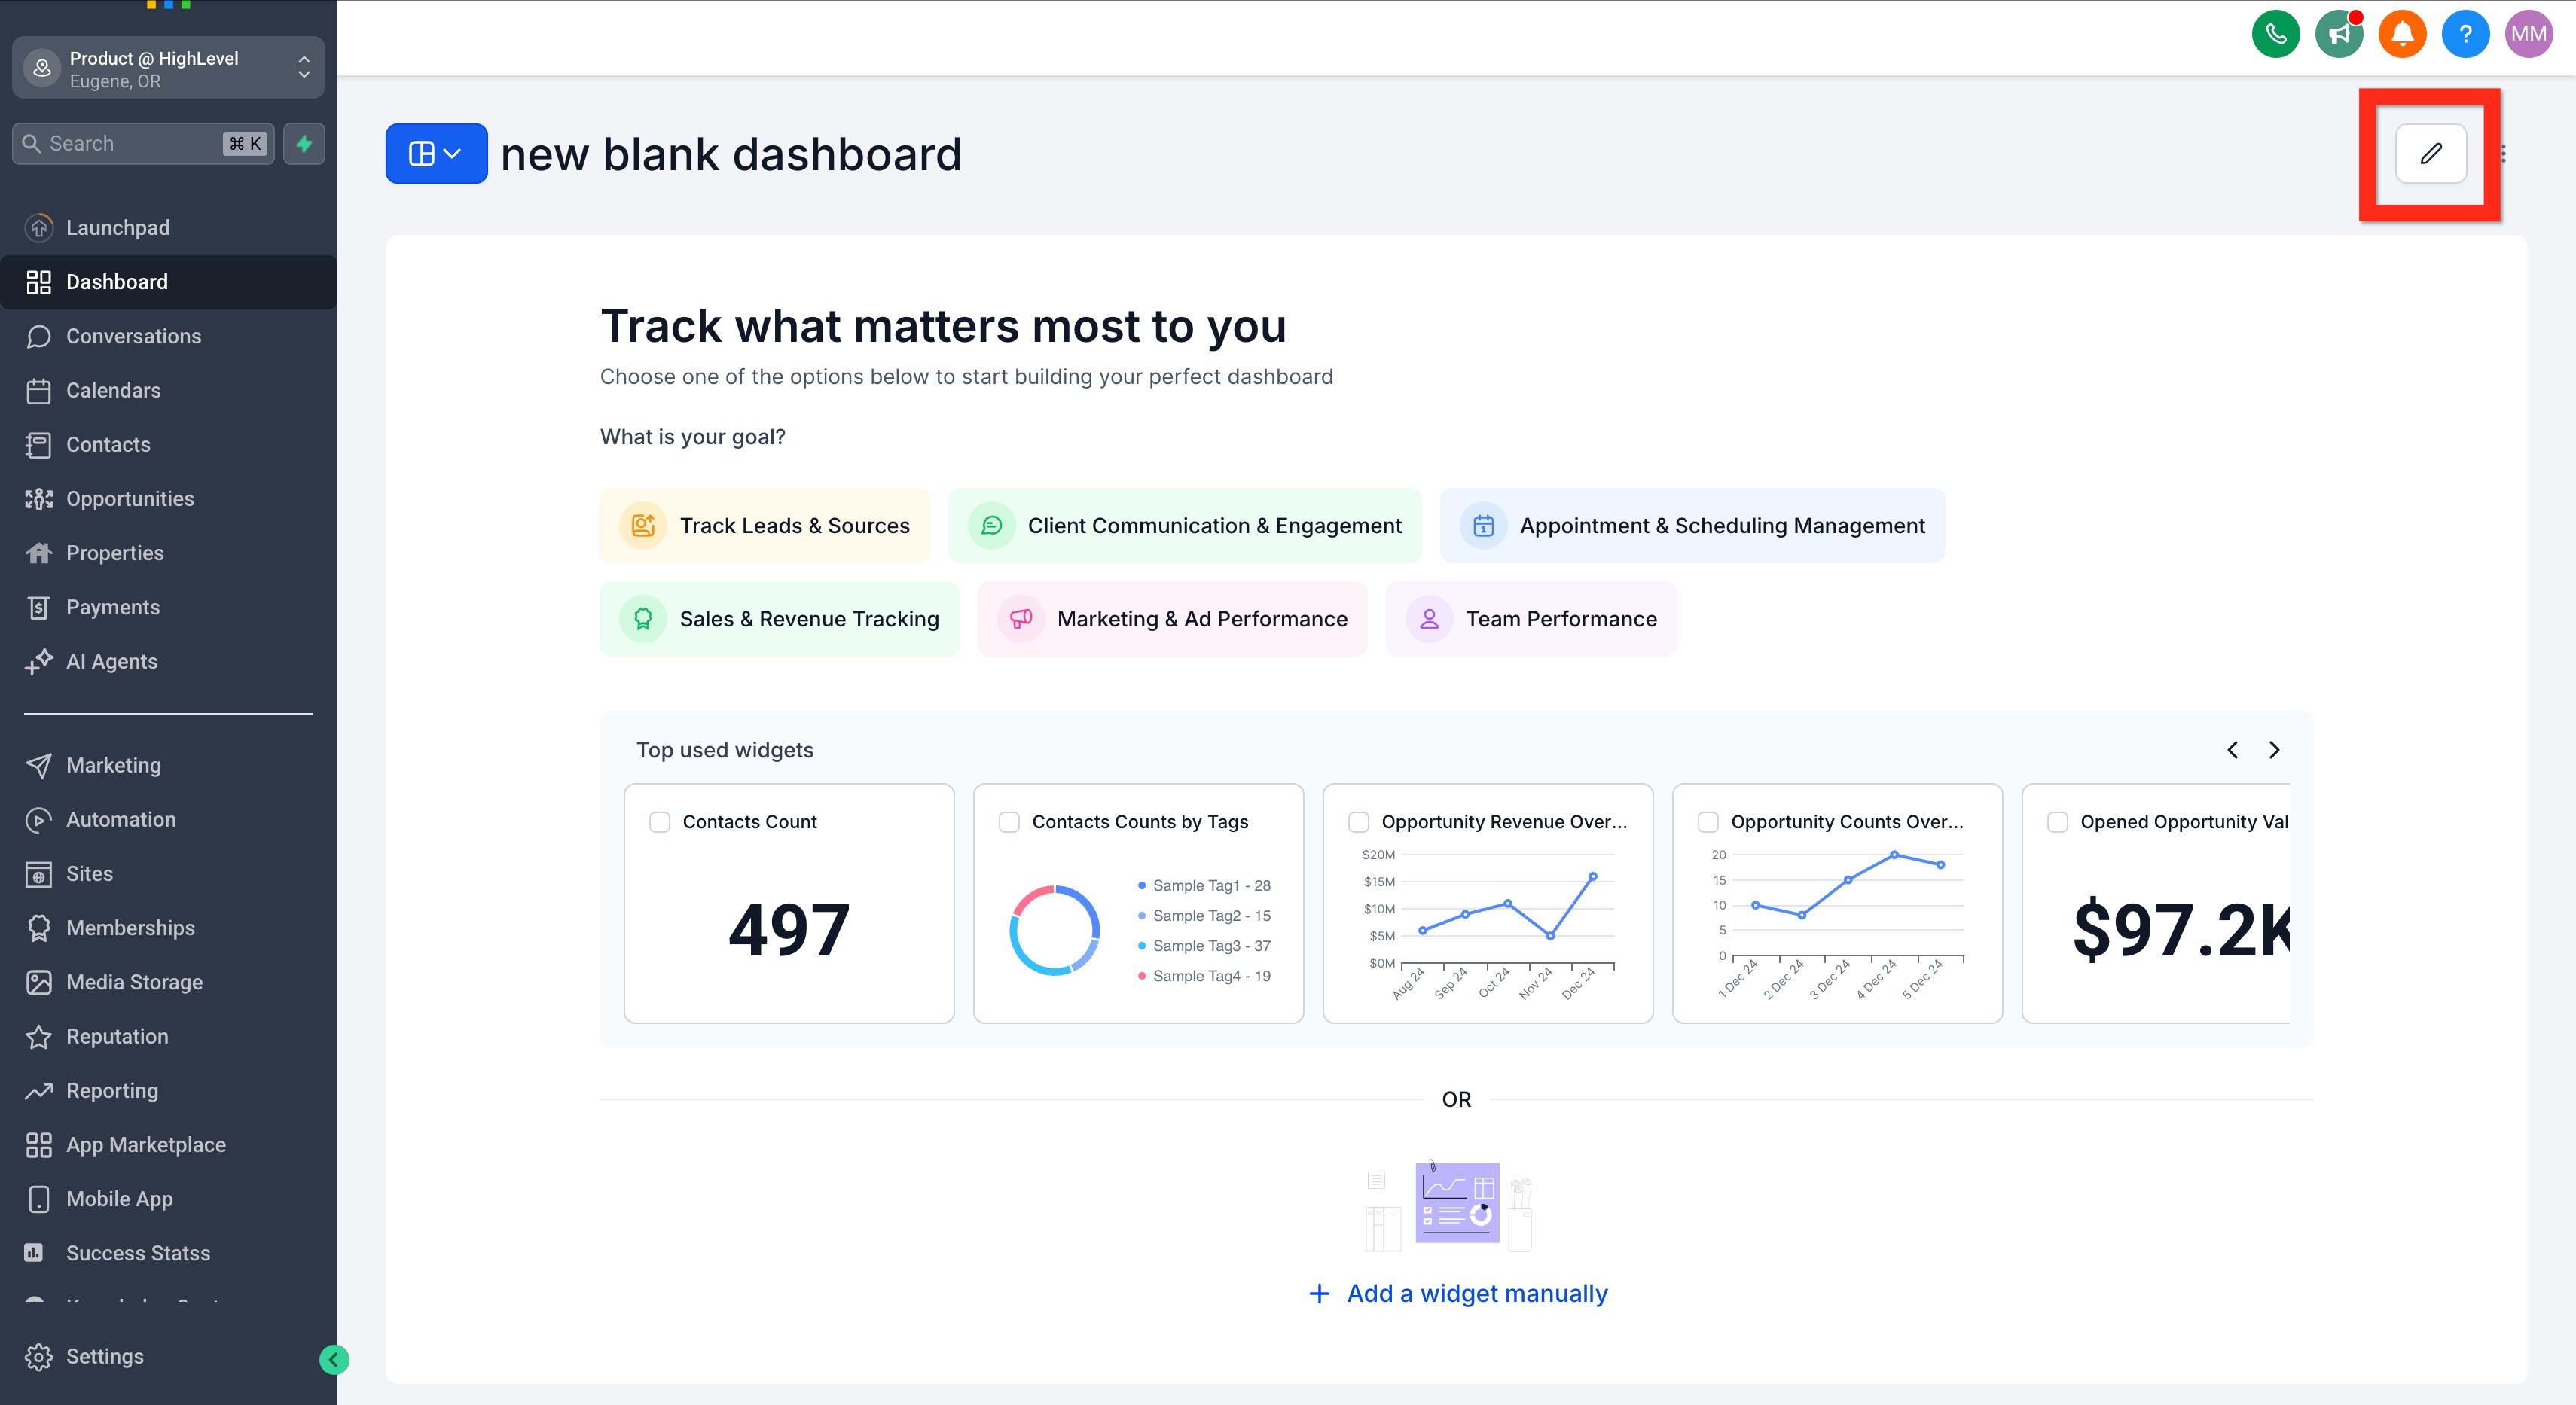The height and width of the screenshot is (1405, 2576).
Task: Check the Contacts Counts by Tags checkbox
Action: [1009, 821]
